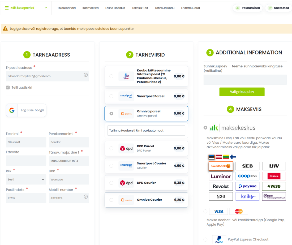Select the Maksekeskus payment radio button

click(205, 128)
